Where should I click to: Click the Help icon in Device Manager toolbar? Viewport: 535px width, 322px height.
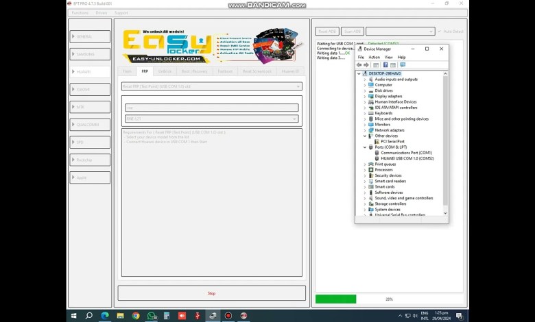[x=385, y=65]
